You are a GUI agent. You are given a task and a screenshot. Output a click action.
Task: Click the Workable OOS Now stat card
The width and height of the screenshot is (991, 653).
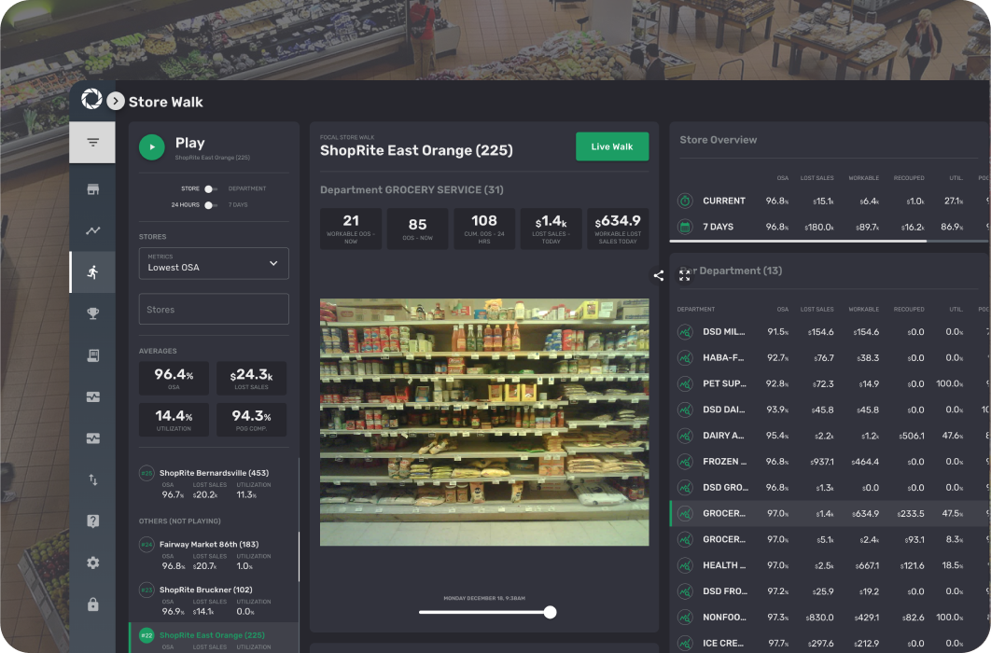point(351,229)
